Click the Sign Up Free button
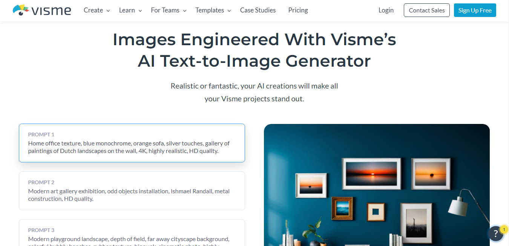 pyautogui.click(x=475, y=10)
